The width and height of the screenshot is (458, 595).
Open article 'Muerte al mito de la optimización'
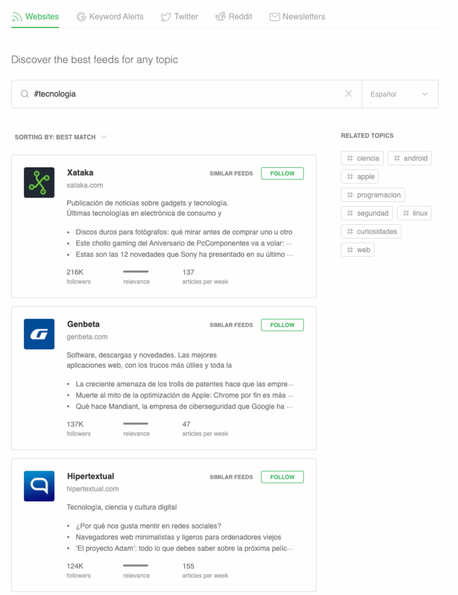pos(184,395)
